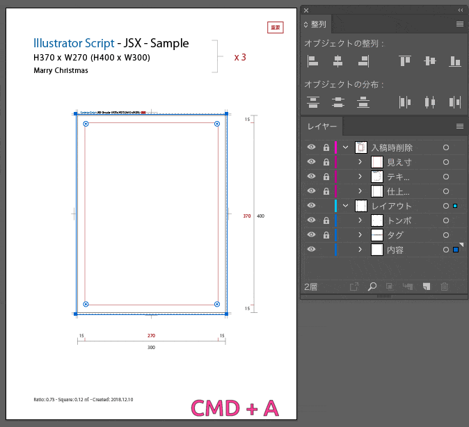The width and height of the screenshot is (469, 427).
Task: Click cyan selection indicator of レイアウト layer
Action: pos(455,206)
